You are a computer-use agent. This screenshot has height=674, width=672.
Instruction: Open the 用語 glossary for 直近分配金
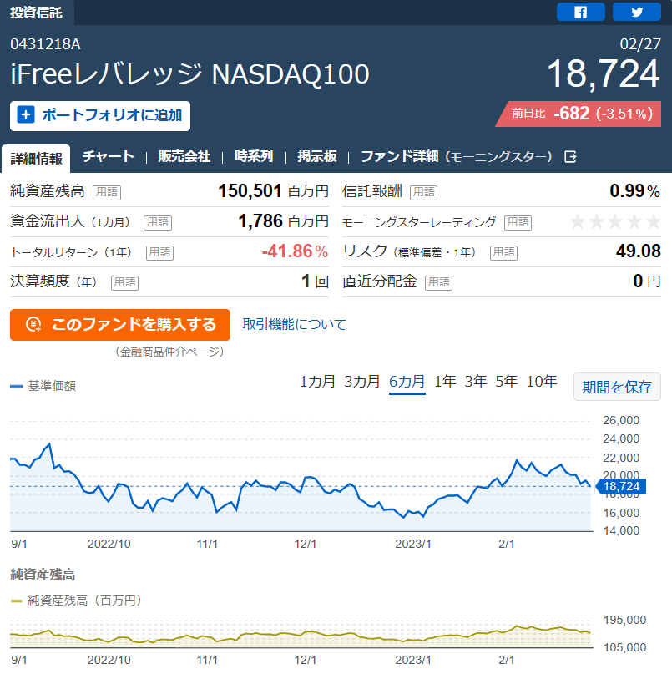point(439,282)
